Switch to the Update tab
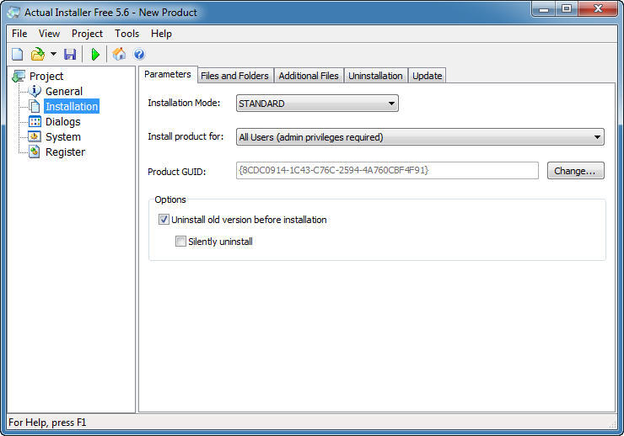624x436 pixels. [427, 76]
